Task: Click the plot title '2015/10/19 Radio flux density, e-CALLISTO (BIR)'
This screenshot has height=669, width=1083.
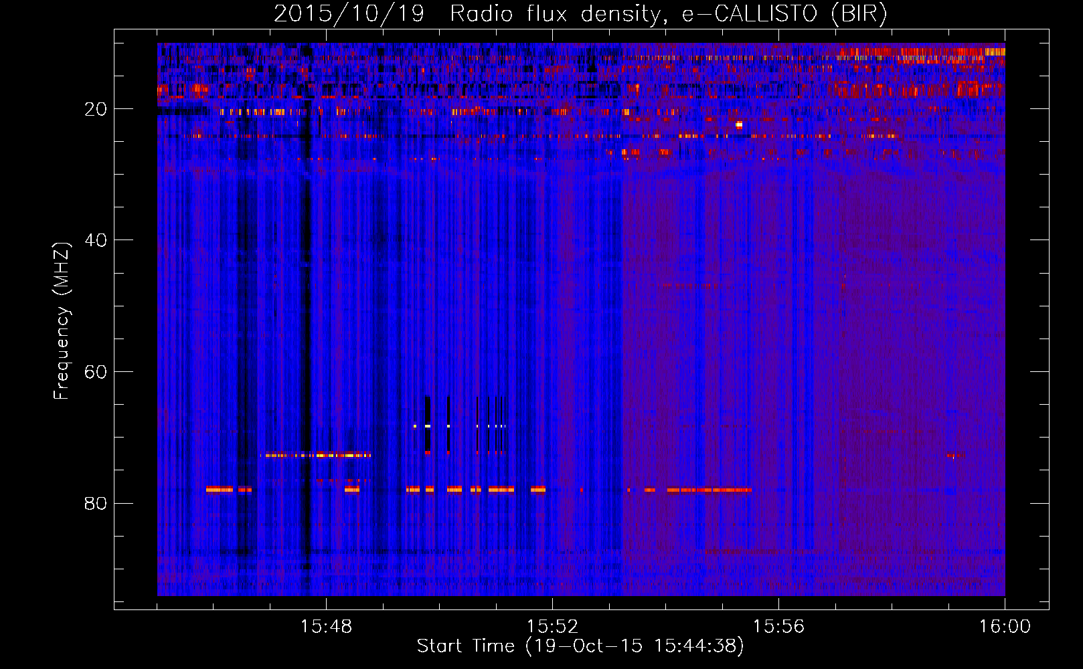Action: (580, 13)
